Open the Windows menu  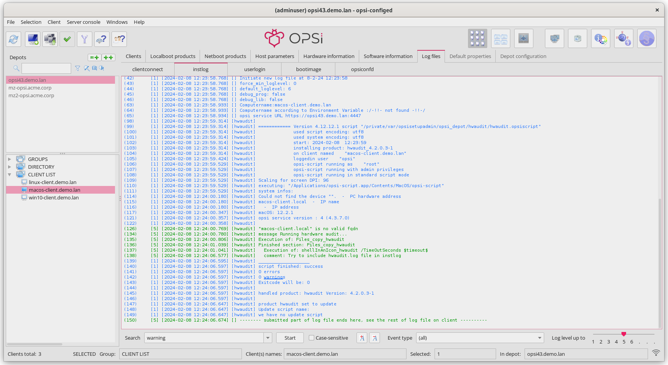tap(117, 22)
